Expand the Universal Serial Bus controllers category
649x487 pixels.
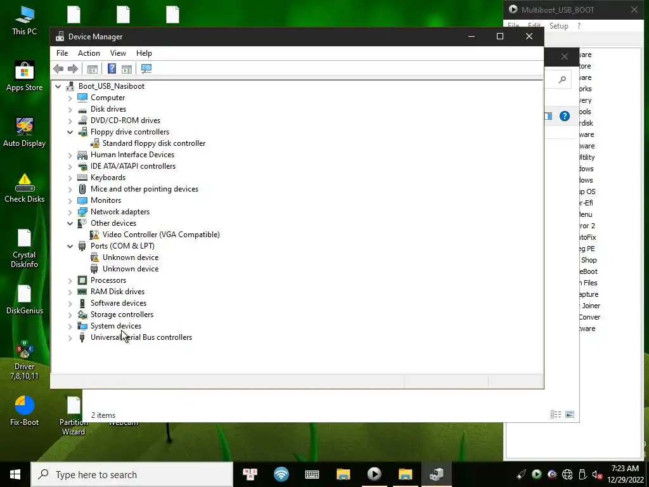70,338
